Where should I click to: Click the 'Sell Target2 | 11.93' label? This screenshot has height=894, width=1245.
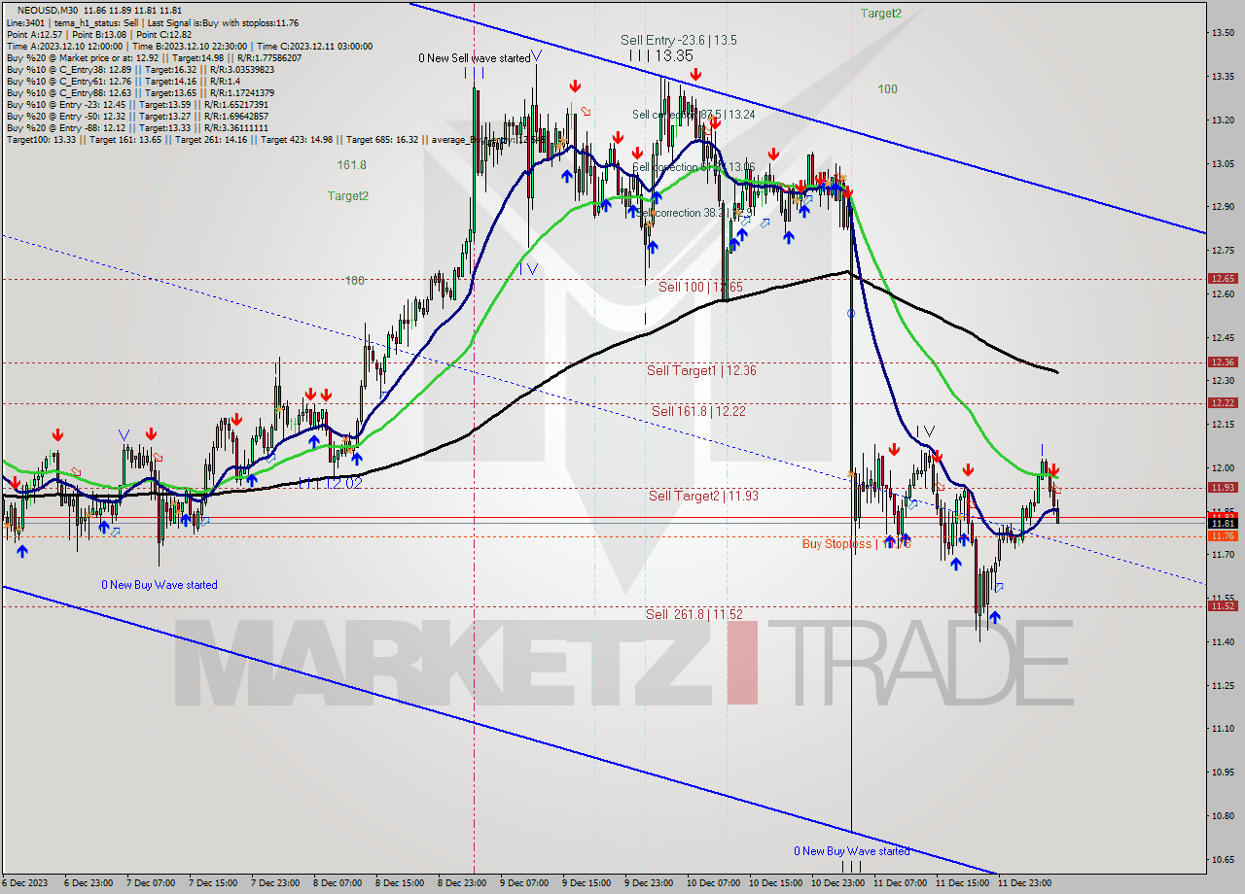(x=703, y=496)
